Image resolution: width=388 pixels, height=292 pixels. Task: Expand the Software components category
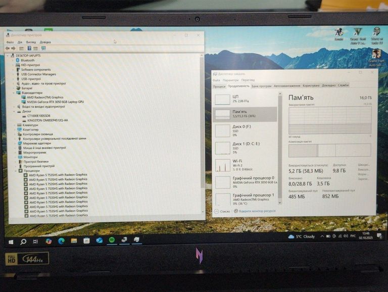[14, 70]
